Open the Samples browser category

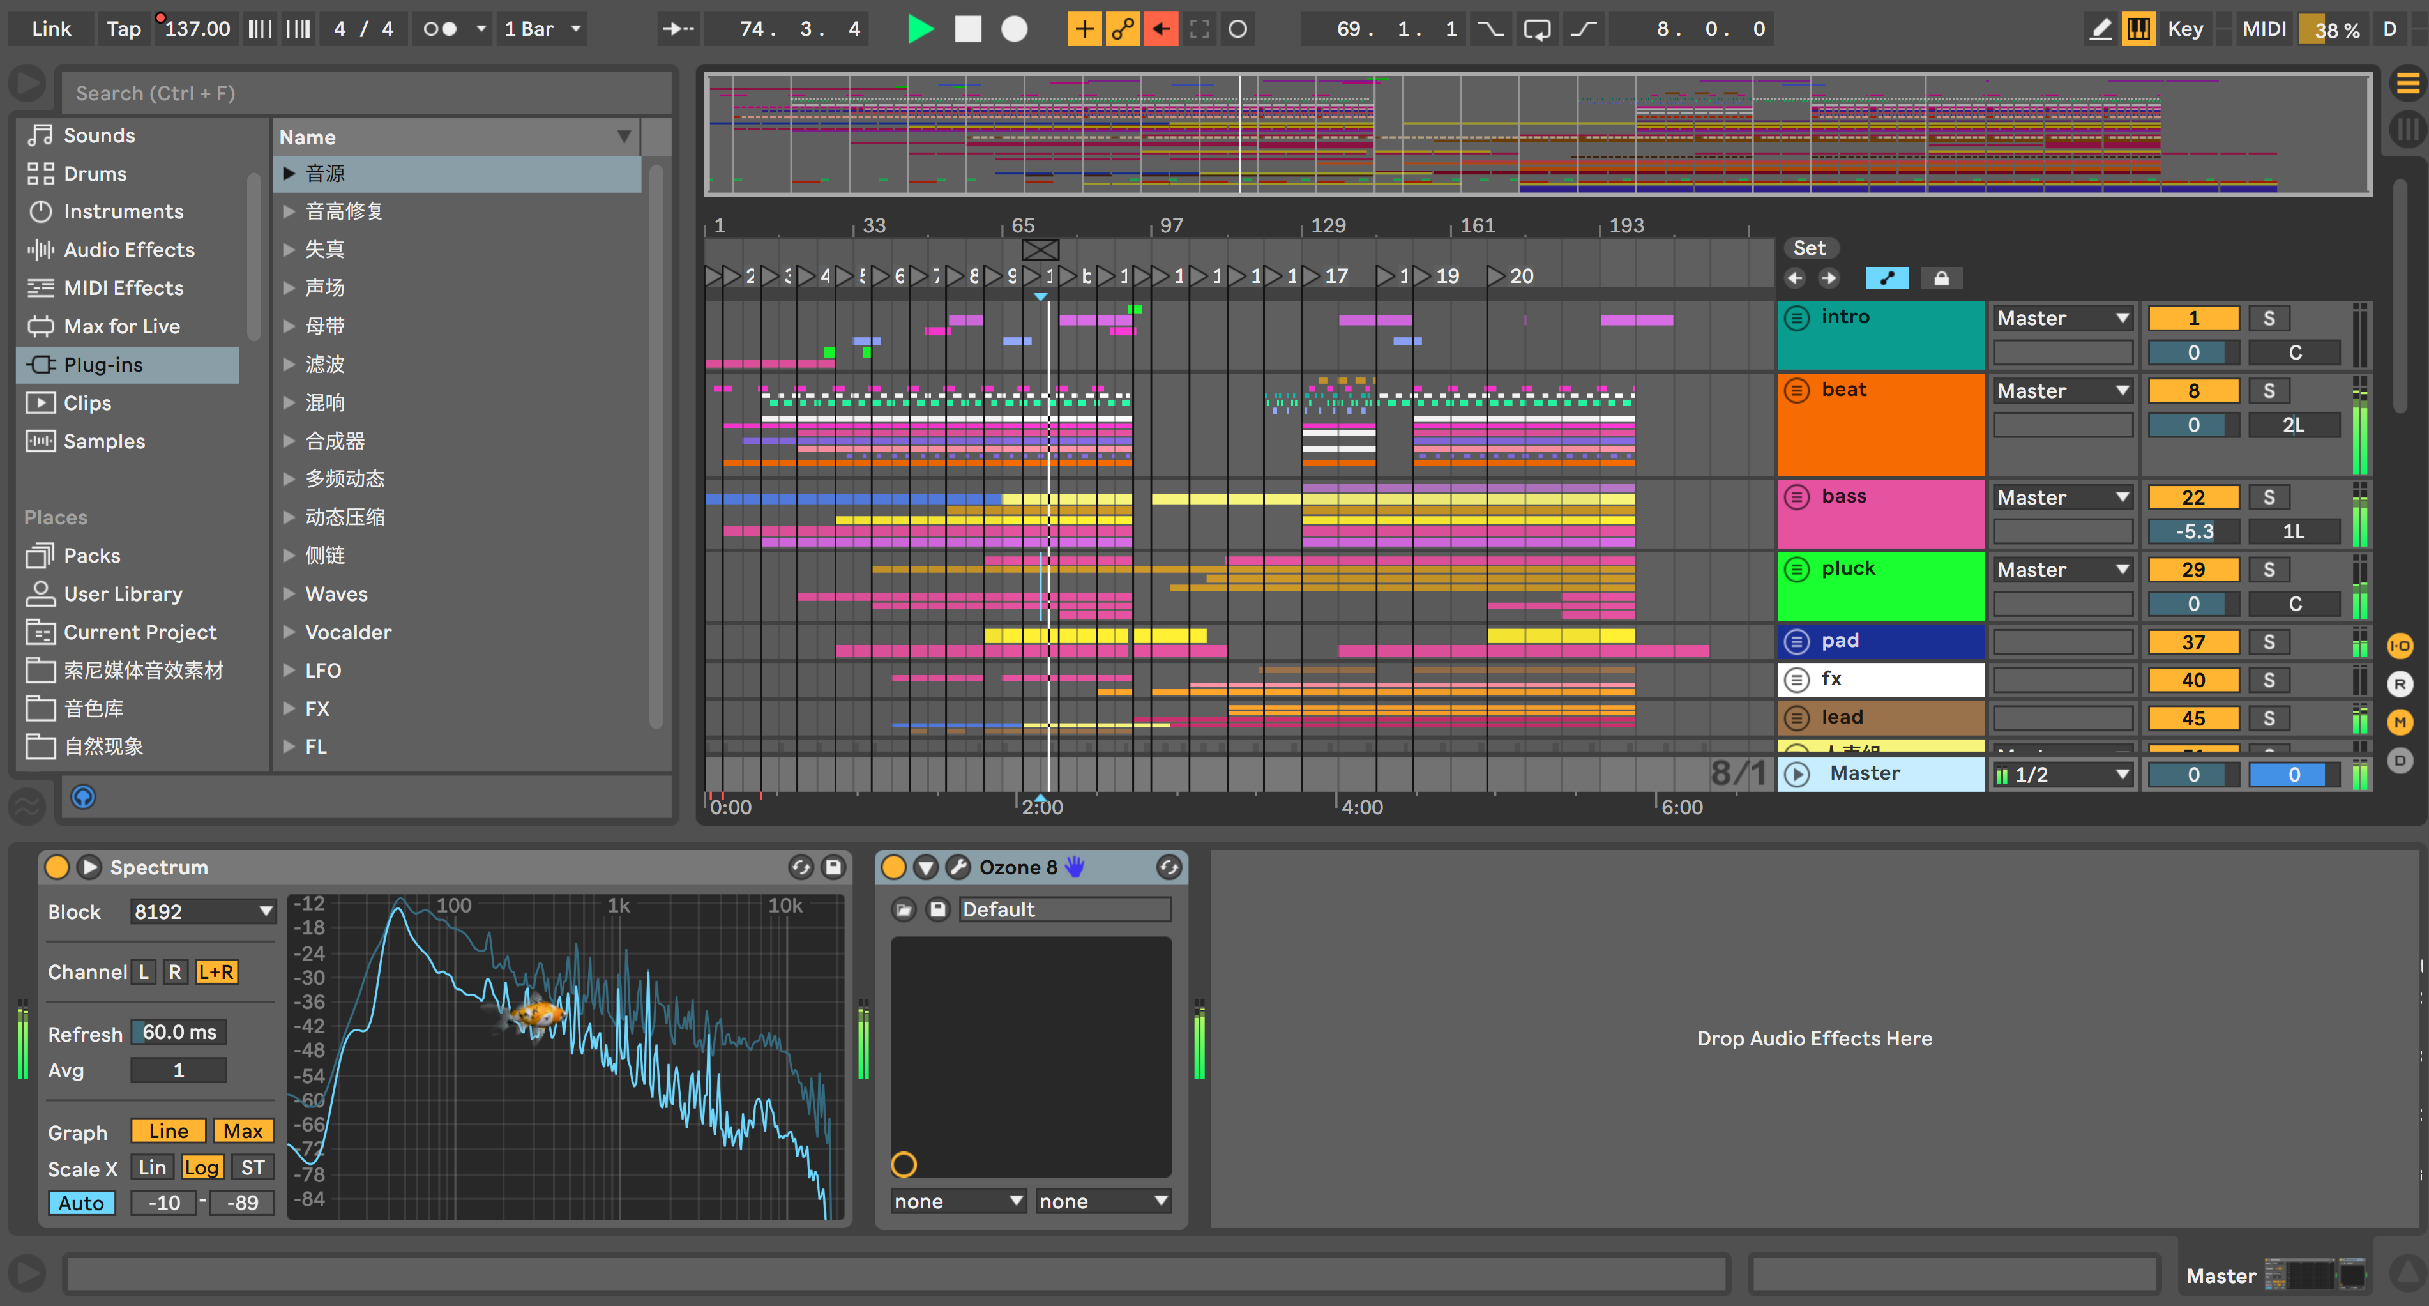coord(103,441)
